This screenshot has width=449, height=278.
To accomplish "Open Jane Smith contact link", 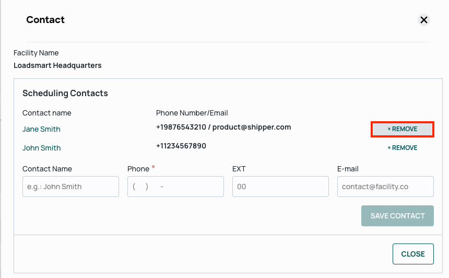I will click(42, 129).
